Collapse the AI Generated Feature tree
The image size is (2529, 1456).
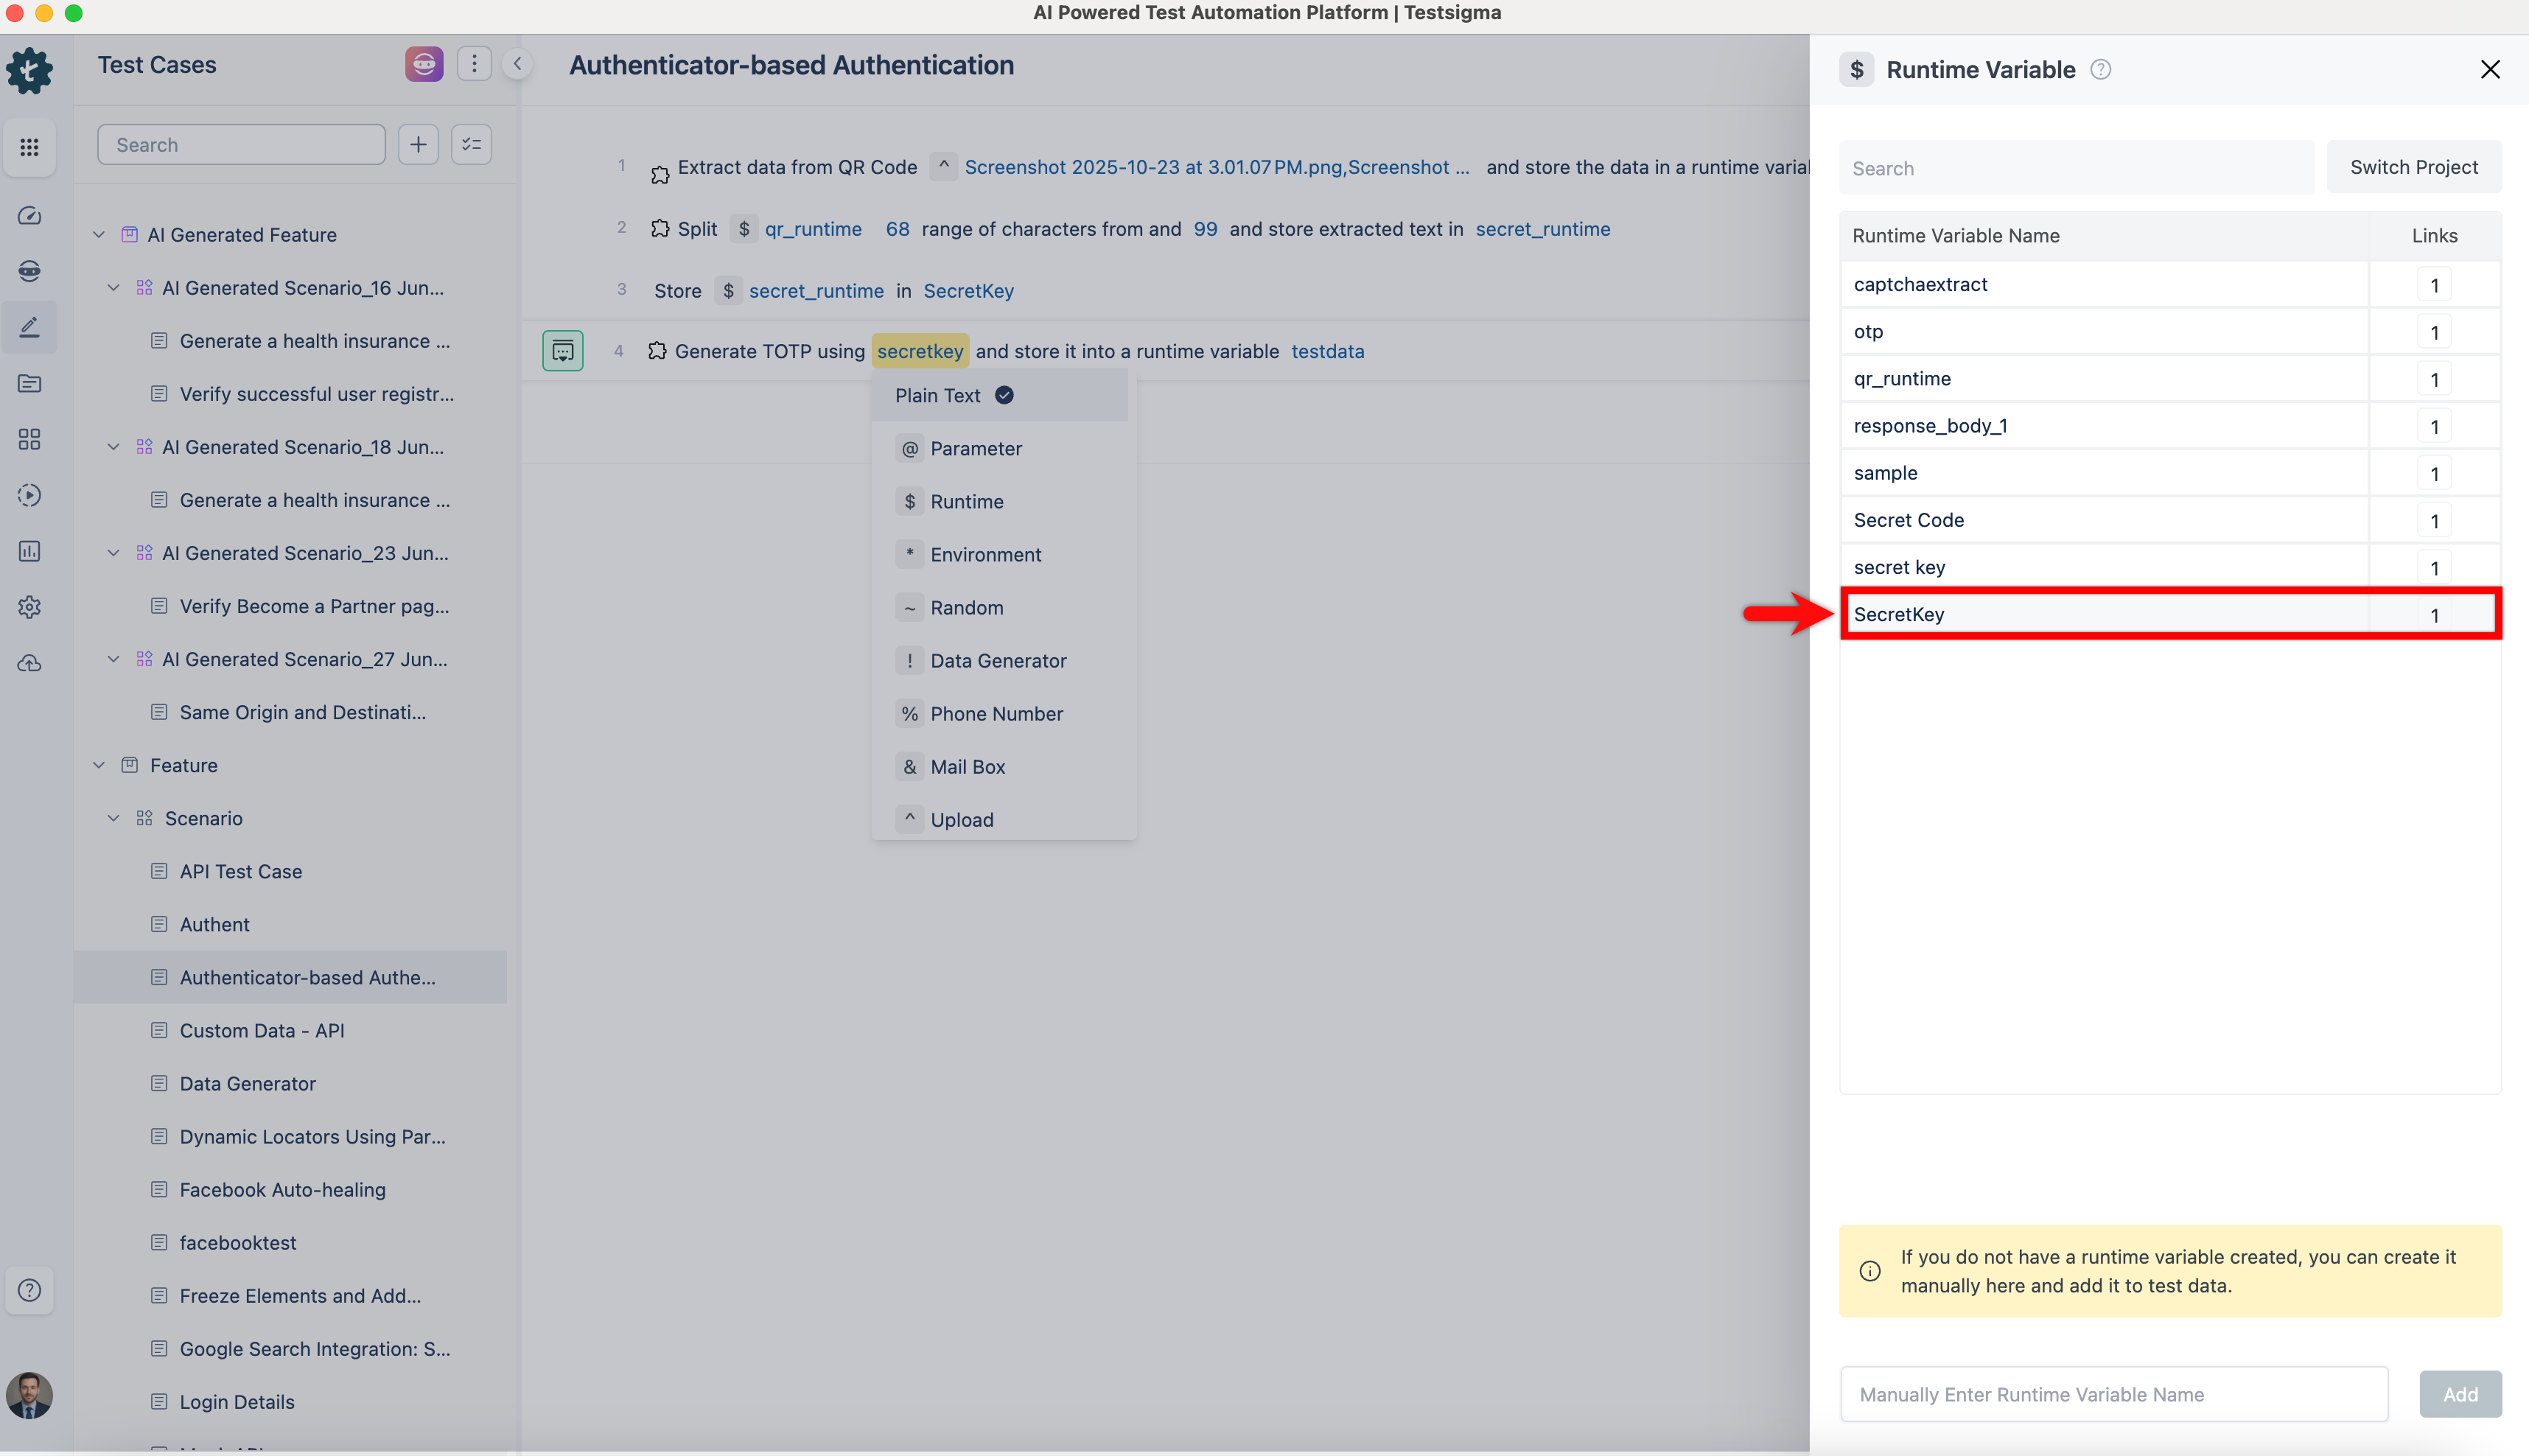pos(98,234)
